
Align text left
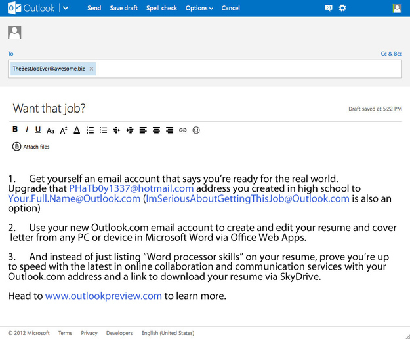[x=143, y=130]
